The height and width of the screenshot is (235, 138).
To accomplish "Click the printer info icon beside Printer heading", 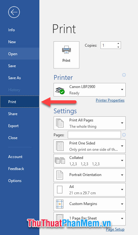I will 124,75.
